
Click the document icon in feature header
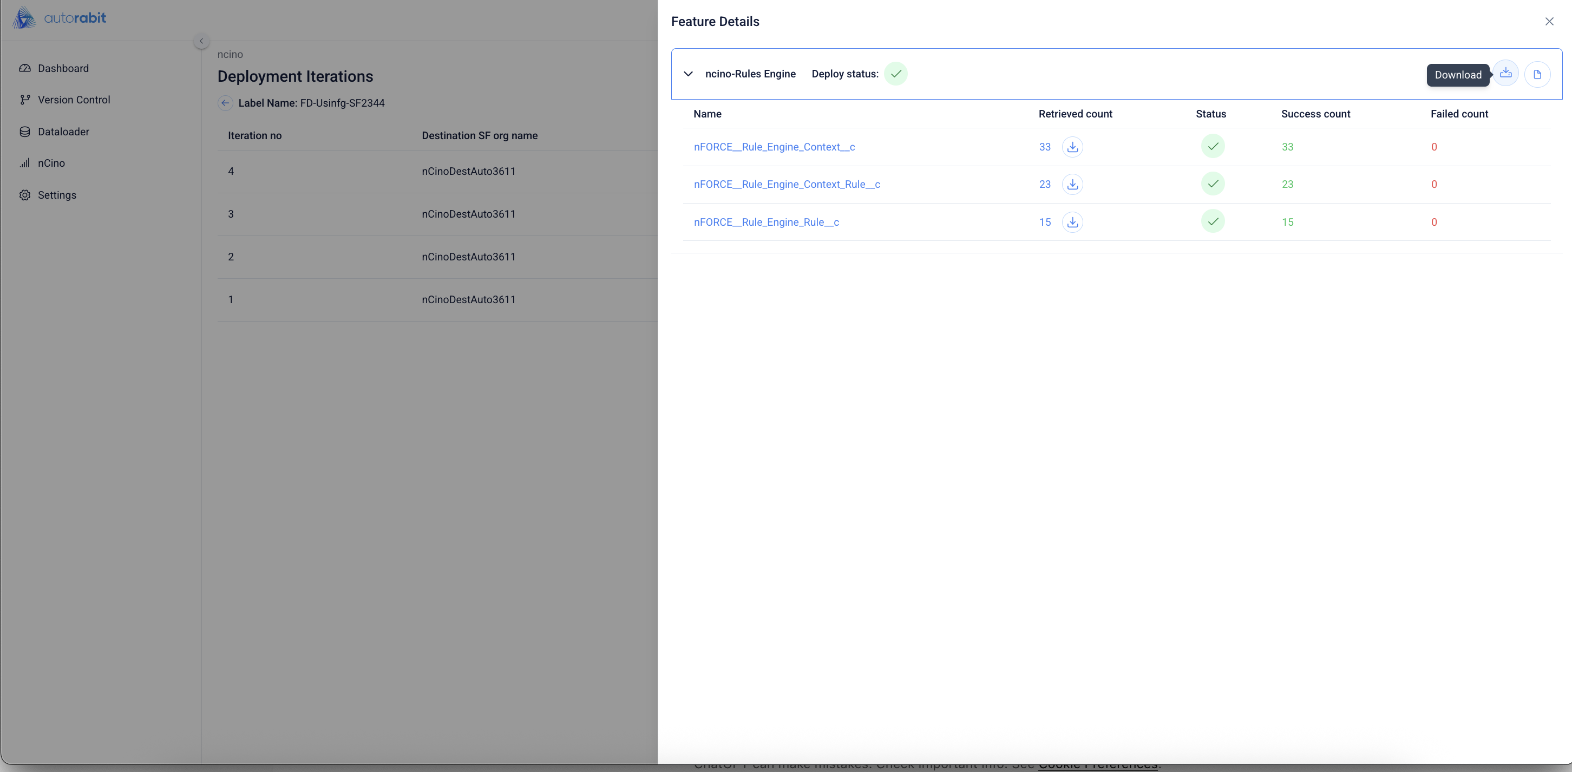tap(1537, 75)
